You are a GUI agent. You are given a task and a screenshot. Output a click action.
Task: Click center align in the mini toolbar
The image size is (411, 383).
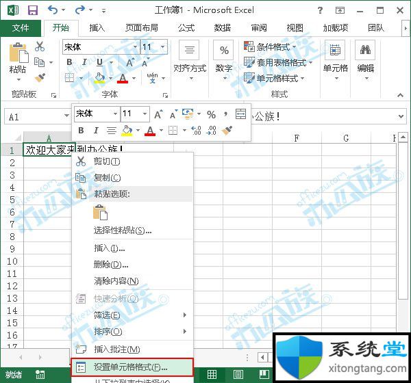point(112,130)
